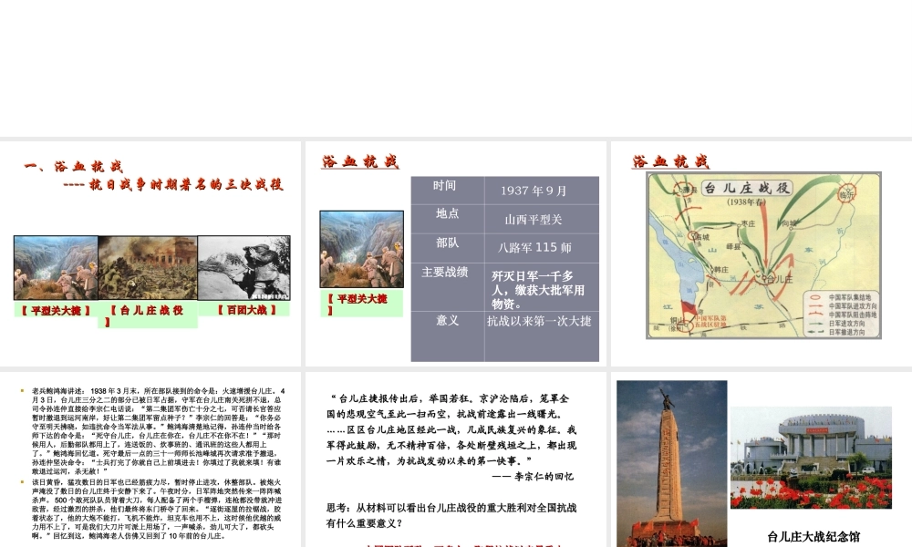Click the map legend box

point(841,314)
